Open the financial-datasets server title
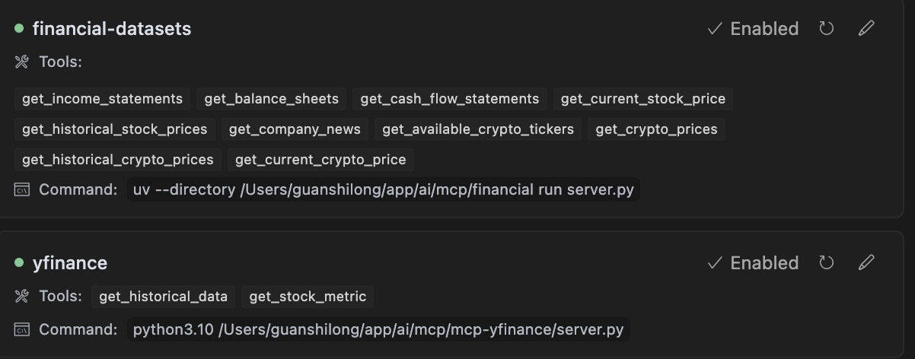Viewport: 915px width, 359px height. point(111,29)
